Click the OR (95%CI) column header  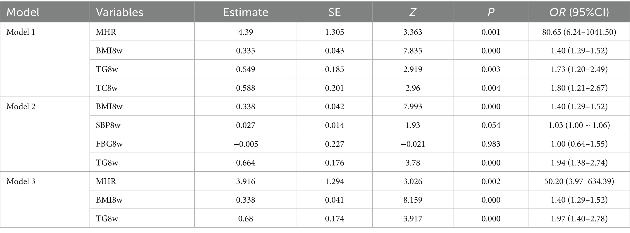(x=579, y=12)
